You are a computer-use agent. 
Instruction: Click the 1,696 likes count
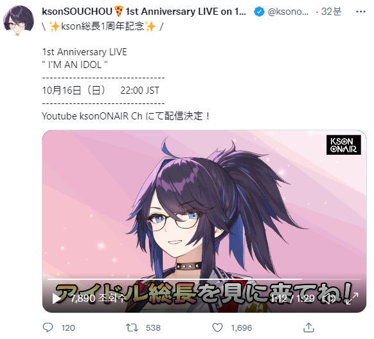242,328
